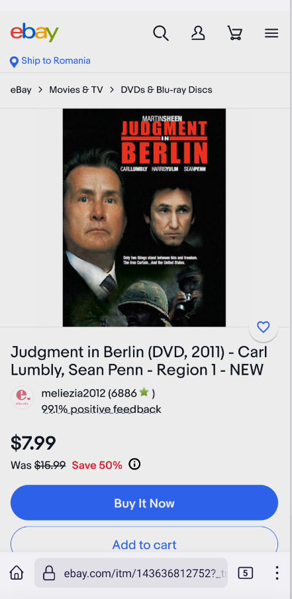Open DVDs & Blu-ray Discs breadcrumb
This screenshot has height=599, width=292.
(x=166, y=90)
